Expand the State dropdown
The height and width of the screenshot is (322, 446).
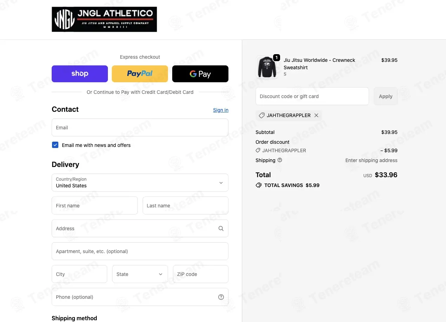pos(140,274)
